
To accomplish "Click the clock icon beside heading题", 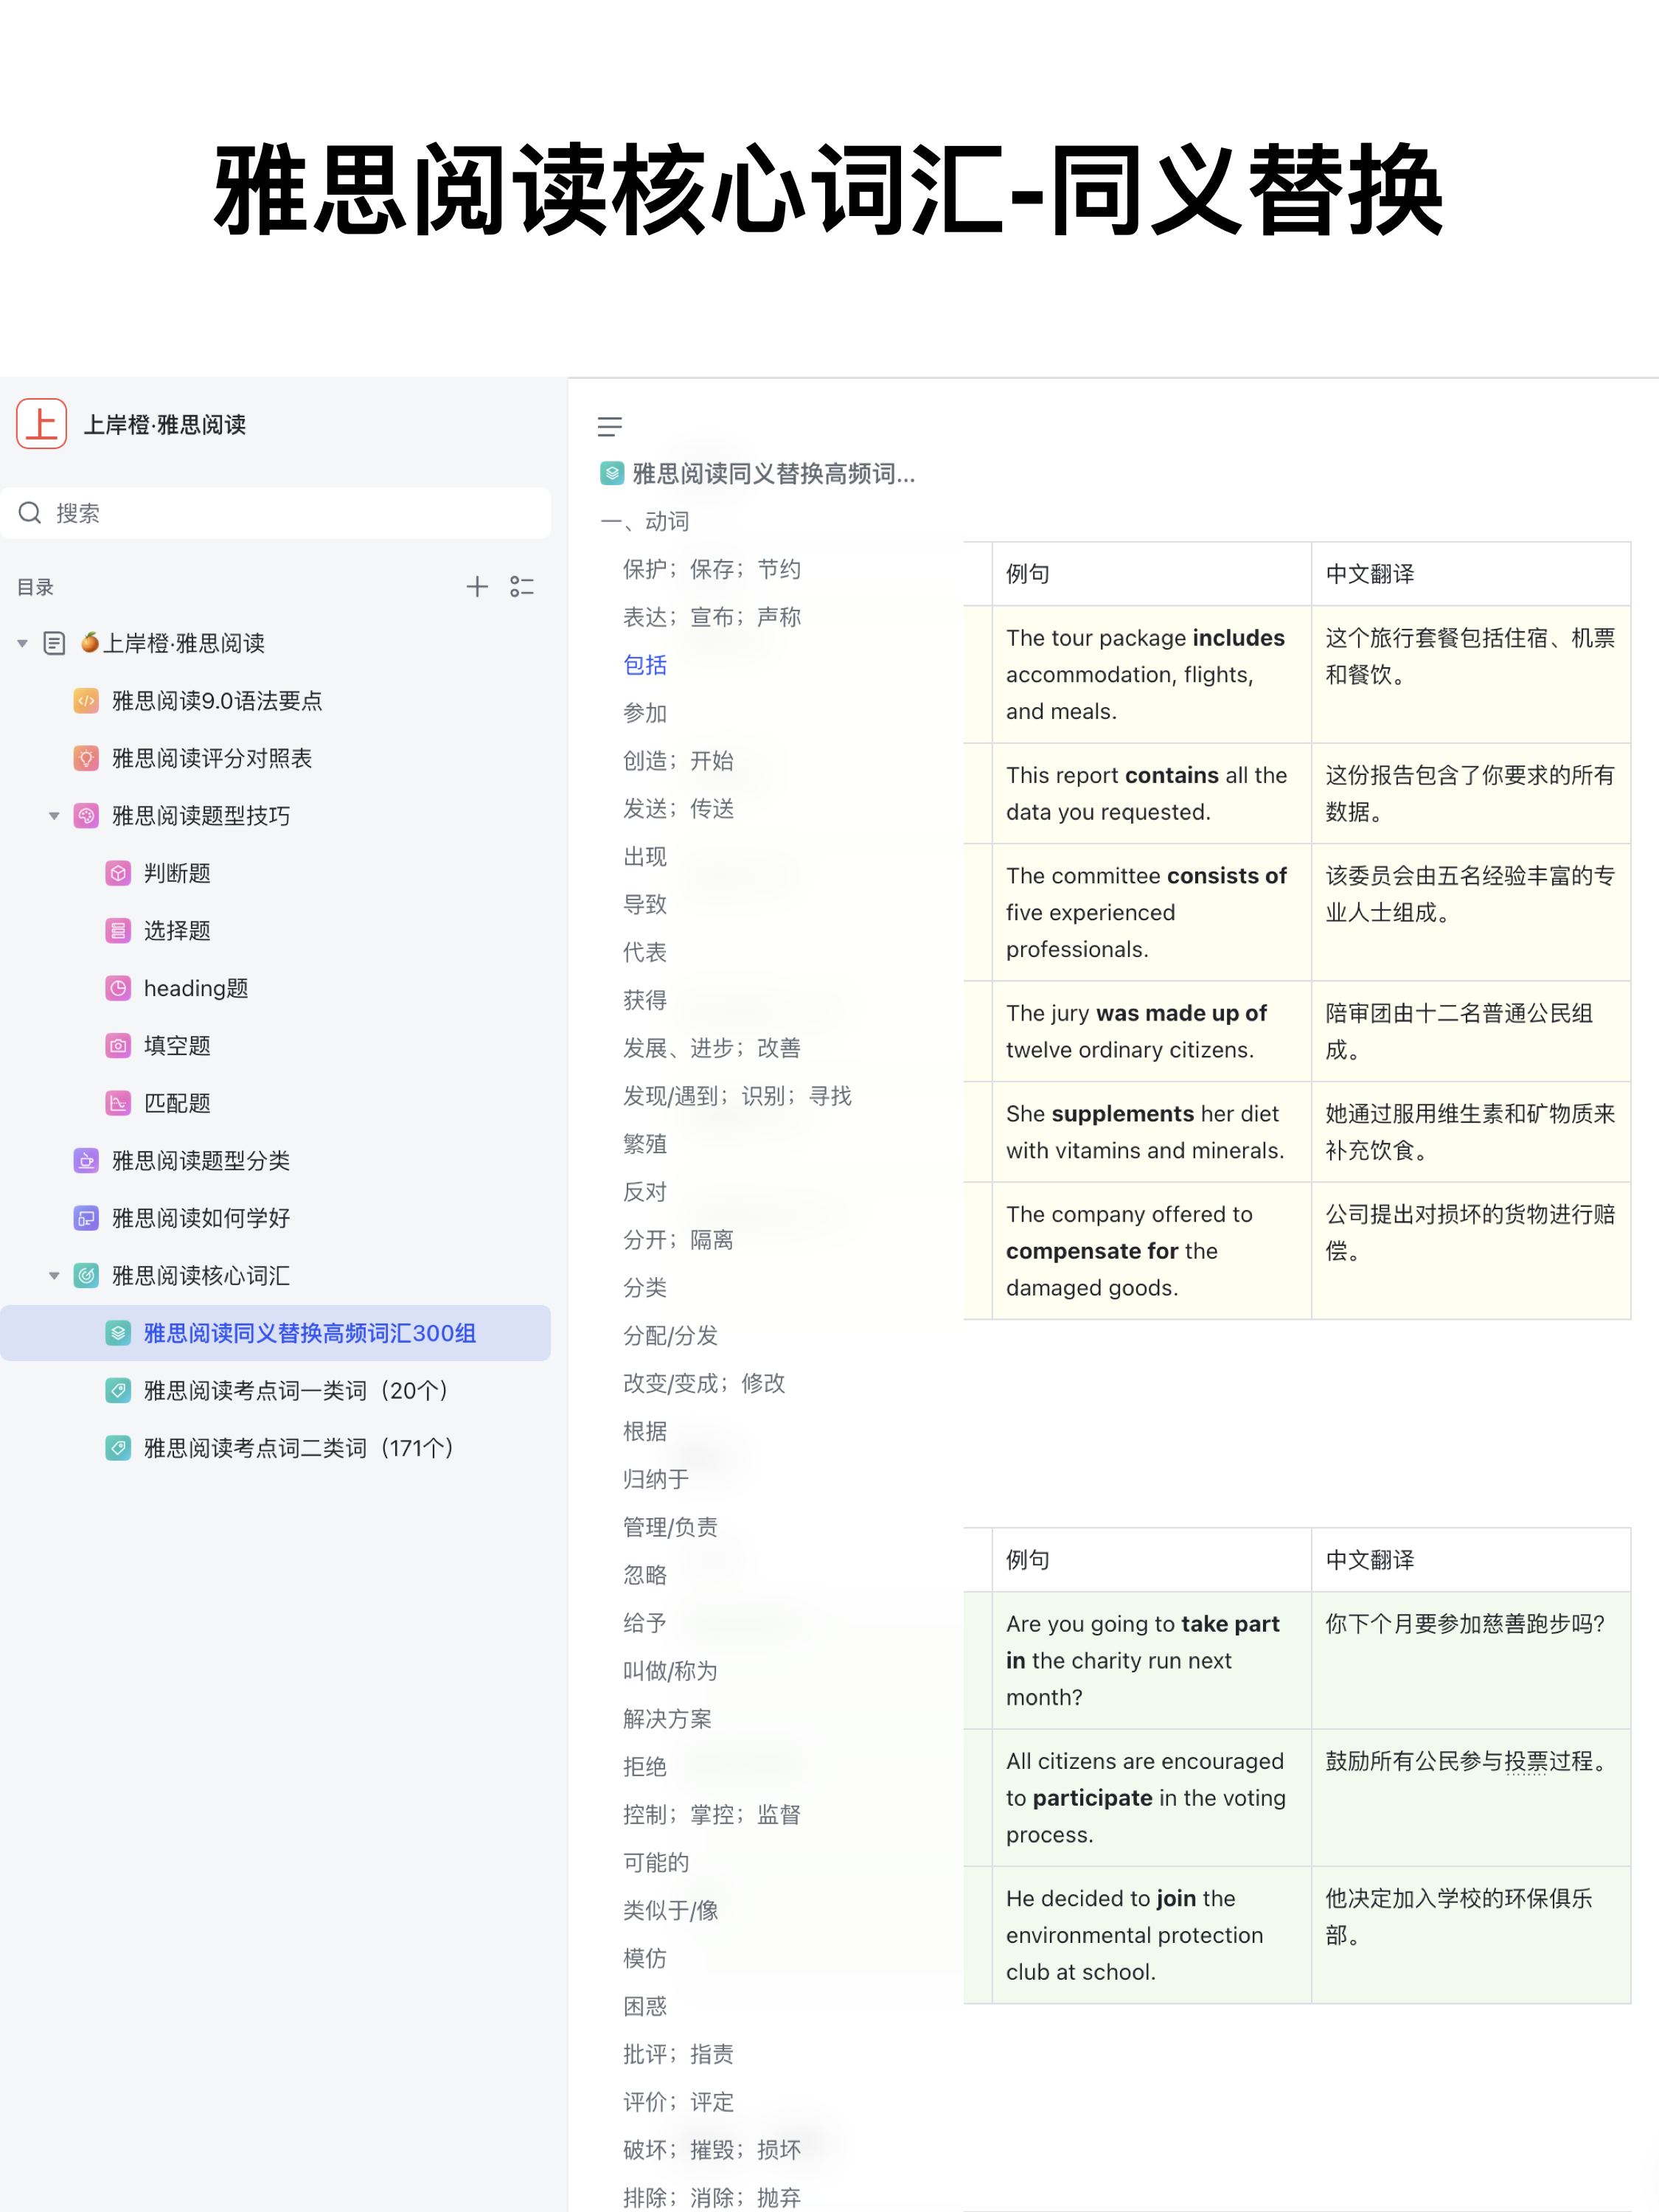I will [x=118, y=988].
